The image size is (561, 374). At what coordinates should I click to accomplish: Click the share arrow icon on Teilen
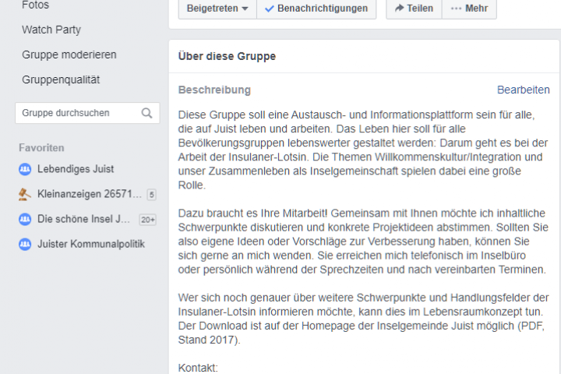399,9
